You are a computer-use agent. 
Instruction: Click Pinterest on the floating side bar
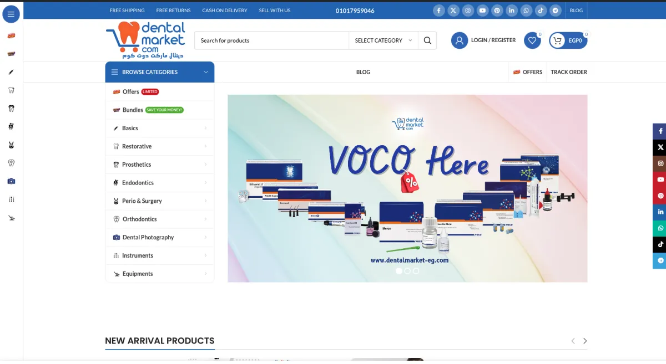click(x=659, y=196)
